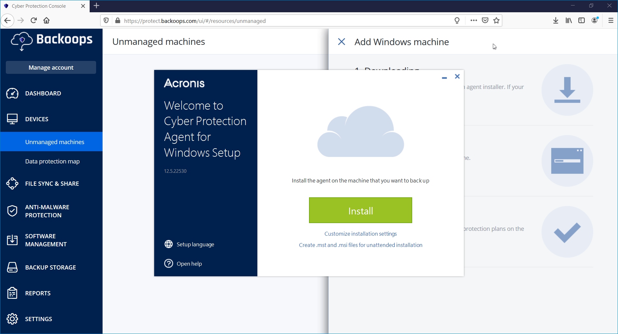Click the lightbulb icon in address bar

click(457, 21)
